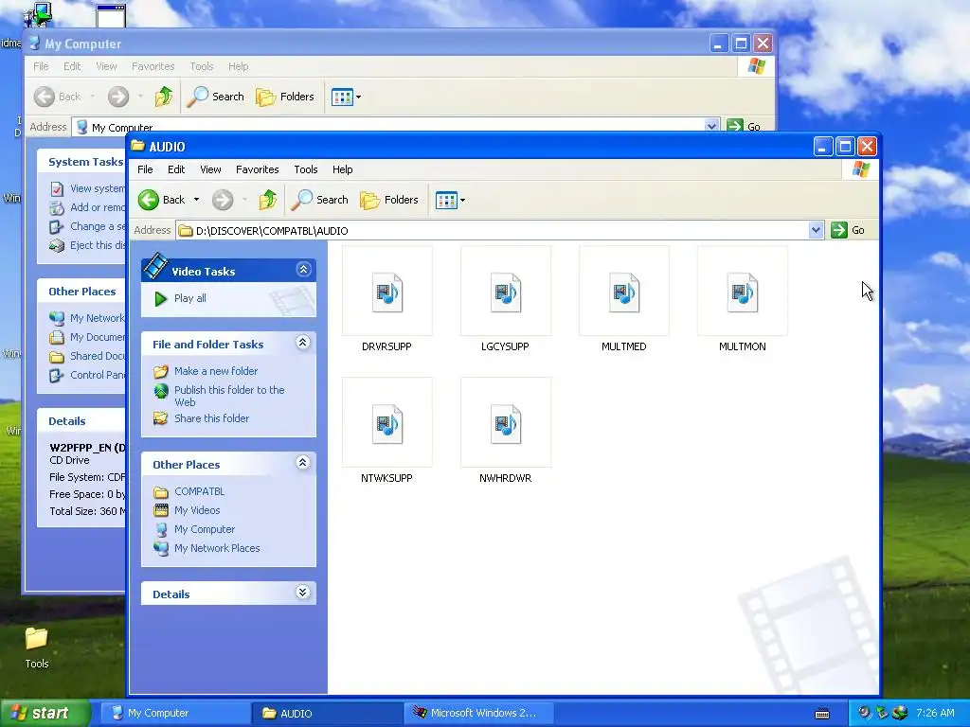The image size is (970, 727).
Task: Click Publish this folder to the Web
Action: 229,396
